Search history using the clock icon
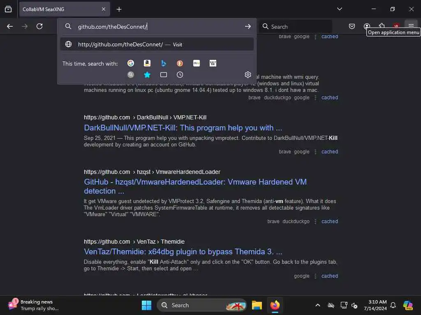 point(180,75)
